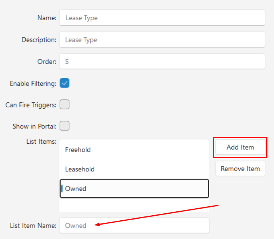The image size is (274, 239).
Task: Select the highlighted Owned list item
Action: (x=134, y=188)
